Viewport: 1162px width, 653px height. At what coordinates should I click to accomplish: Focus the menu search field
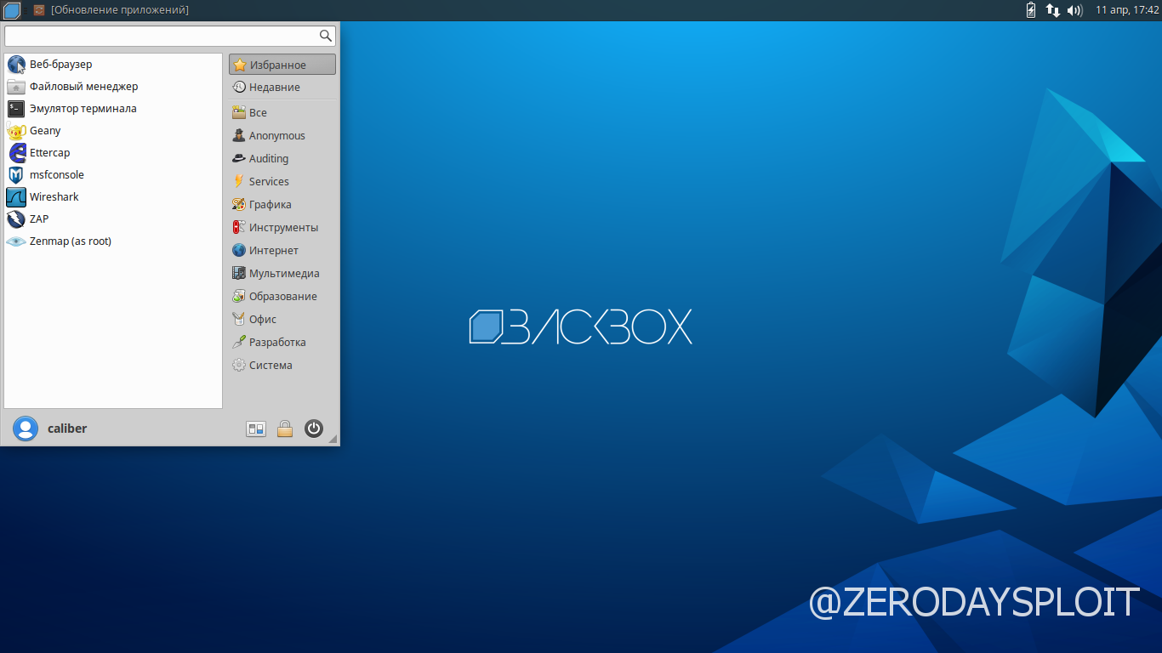[170, 36]
